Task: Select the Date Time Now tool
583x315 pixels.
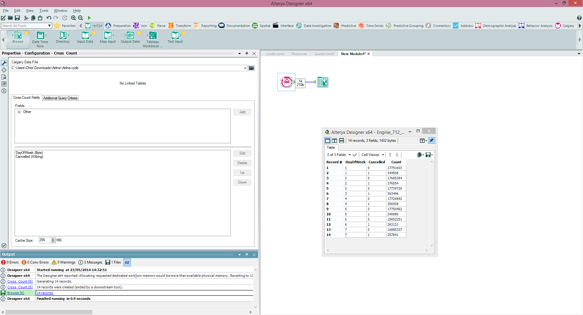Action: pyautogui.click(x=40, y=39)
